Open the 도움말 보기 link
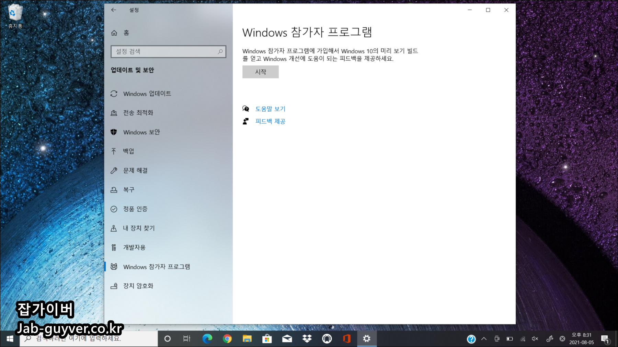The width and height of the screenshot is (618, 347). coord(270,109)
